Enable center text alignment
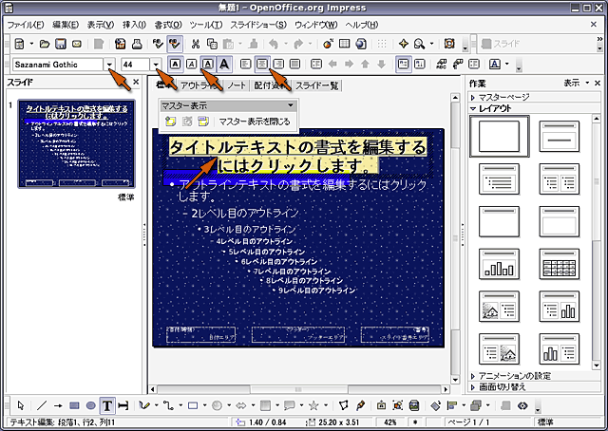 tap(261, 65)
